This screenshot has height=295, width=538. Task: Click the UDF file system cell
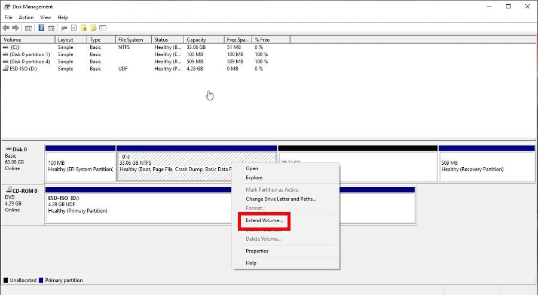click(x=123, y=69)
